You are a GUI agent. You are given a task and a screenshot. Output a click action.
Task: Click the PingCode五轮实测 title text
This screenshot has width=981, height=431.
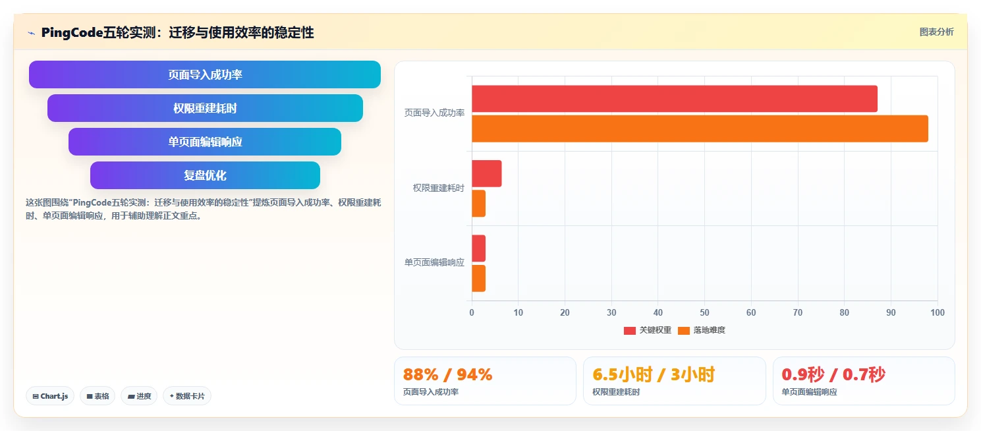(177, 32)
